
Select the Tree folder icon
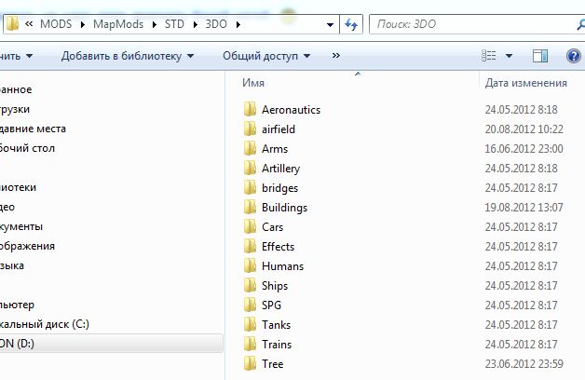250,363
